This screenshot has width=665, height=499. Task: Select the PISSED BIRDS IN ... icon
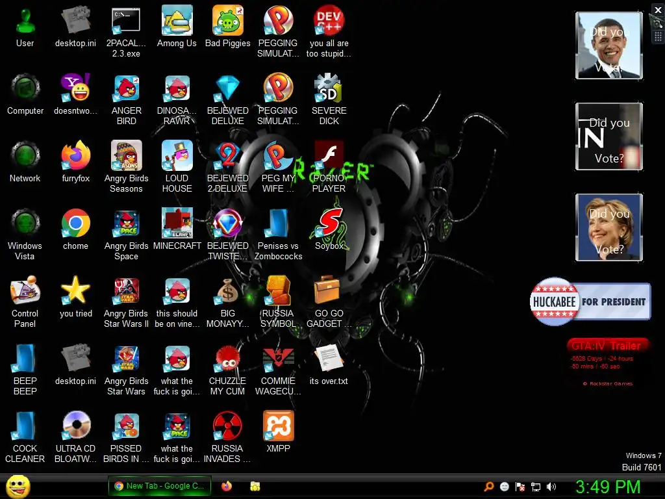(x=126, y=437)
